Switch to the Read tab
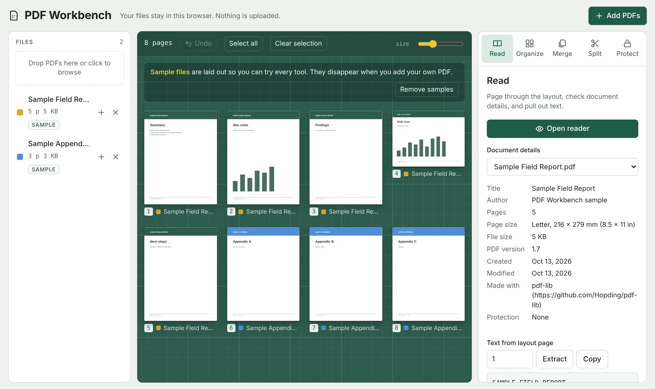The height and width of the screenshot is (389, 655). pyautogui.click(x=497, y=48)
